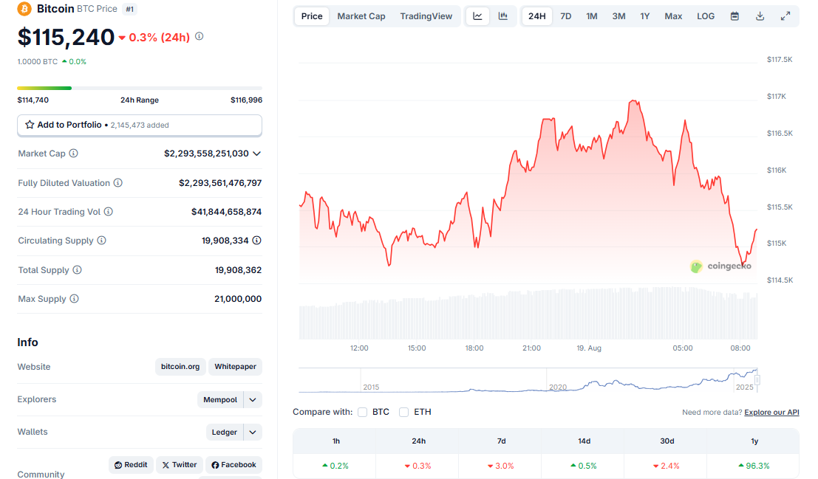This screenshot has height=479, width=818.
Task: Click the orange Bitcoin logo icon
Action: pos(24,9)
